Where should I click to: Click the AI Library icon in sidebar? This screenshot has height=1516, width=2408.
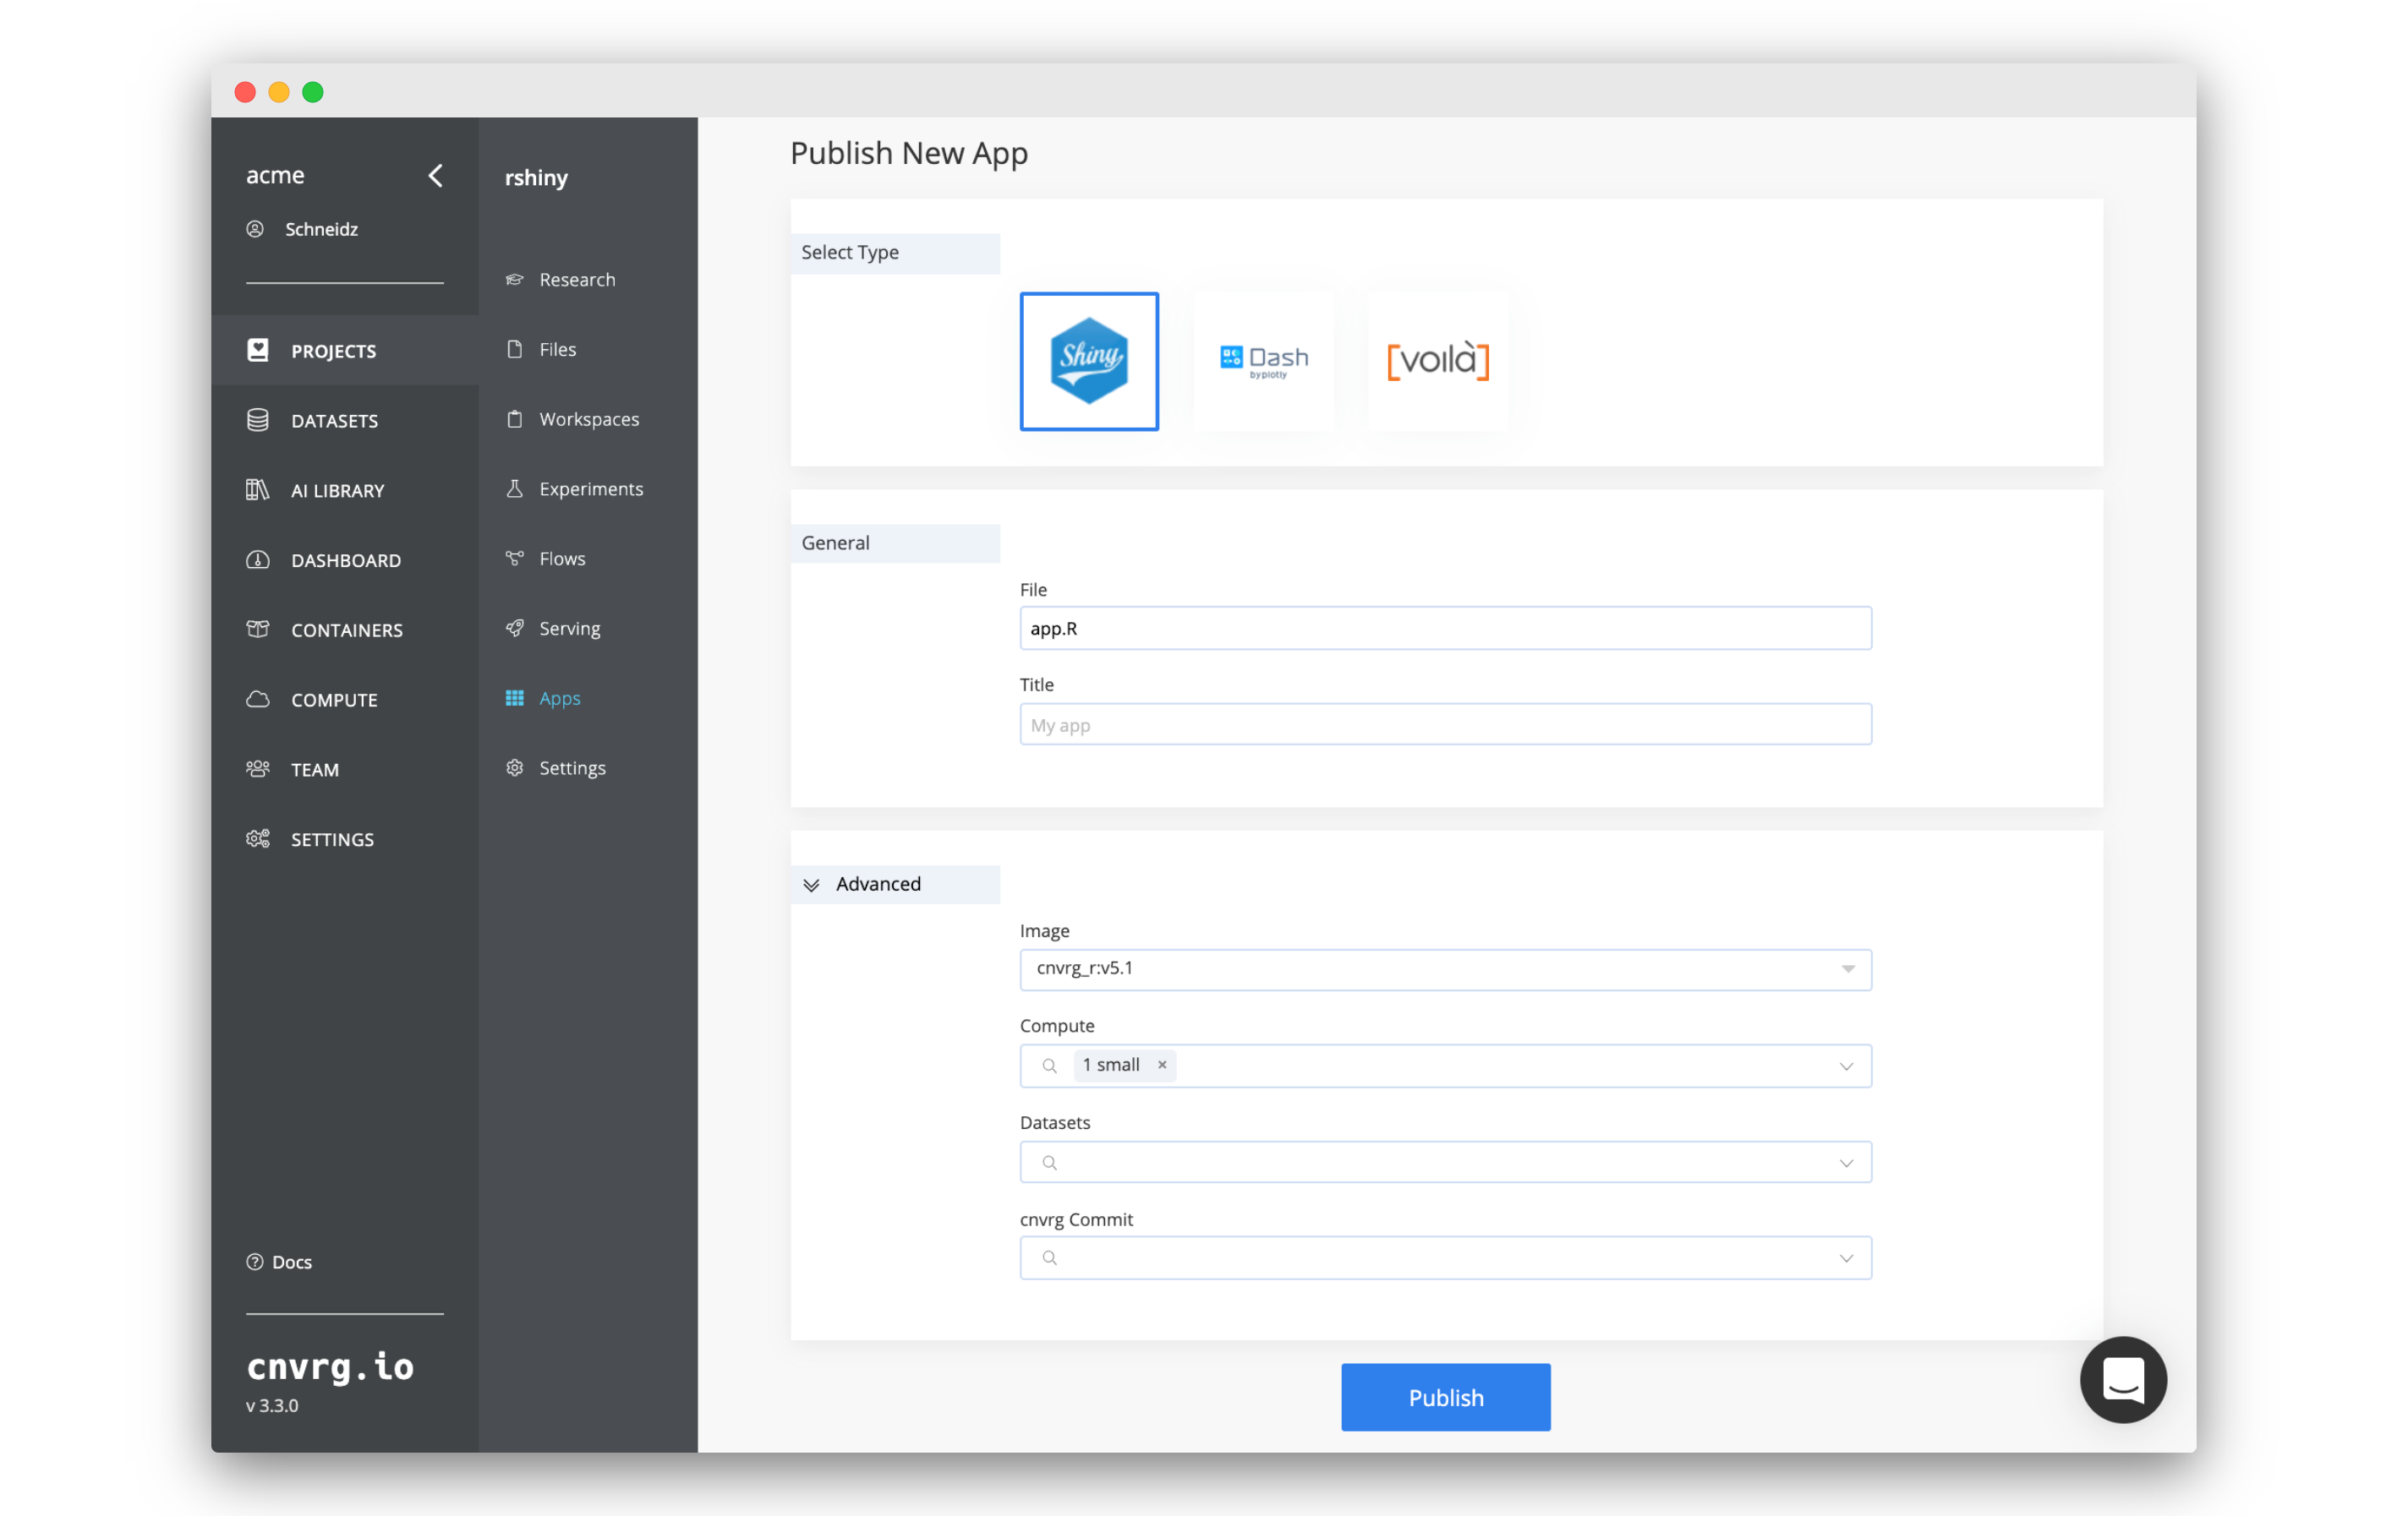[x=257, y=488]
